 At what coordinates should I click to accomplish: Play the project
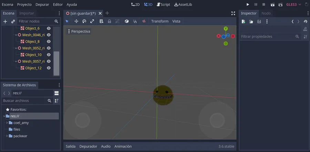point(248,4)
